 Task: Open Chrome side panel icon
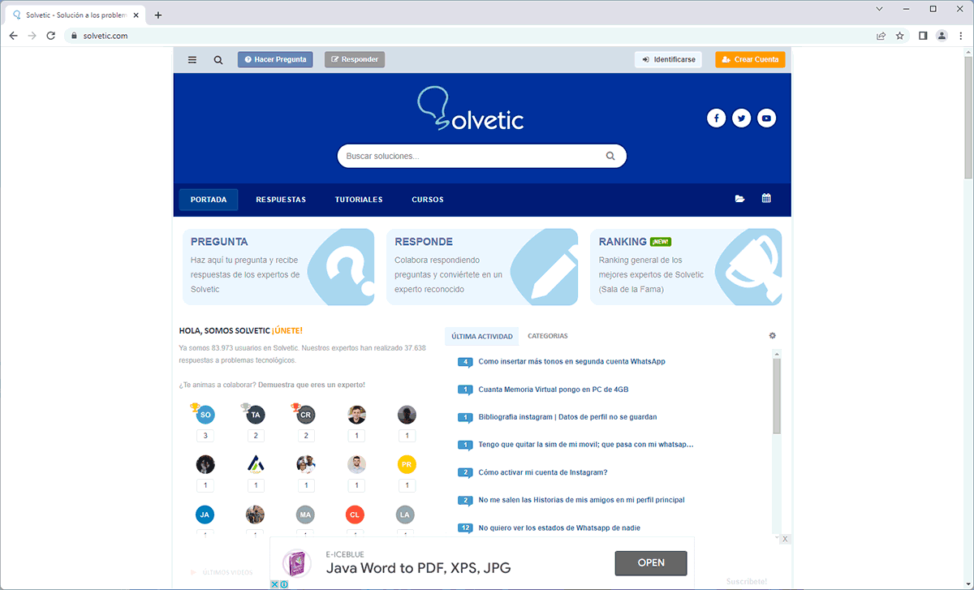point(923,36)
